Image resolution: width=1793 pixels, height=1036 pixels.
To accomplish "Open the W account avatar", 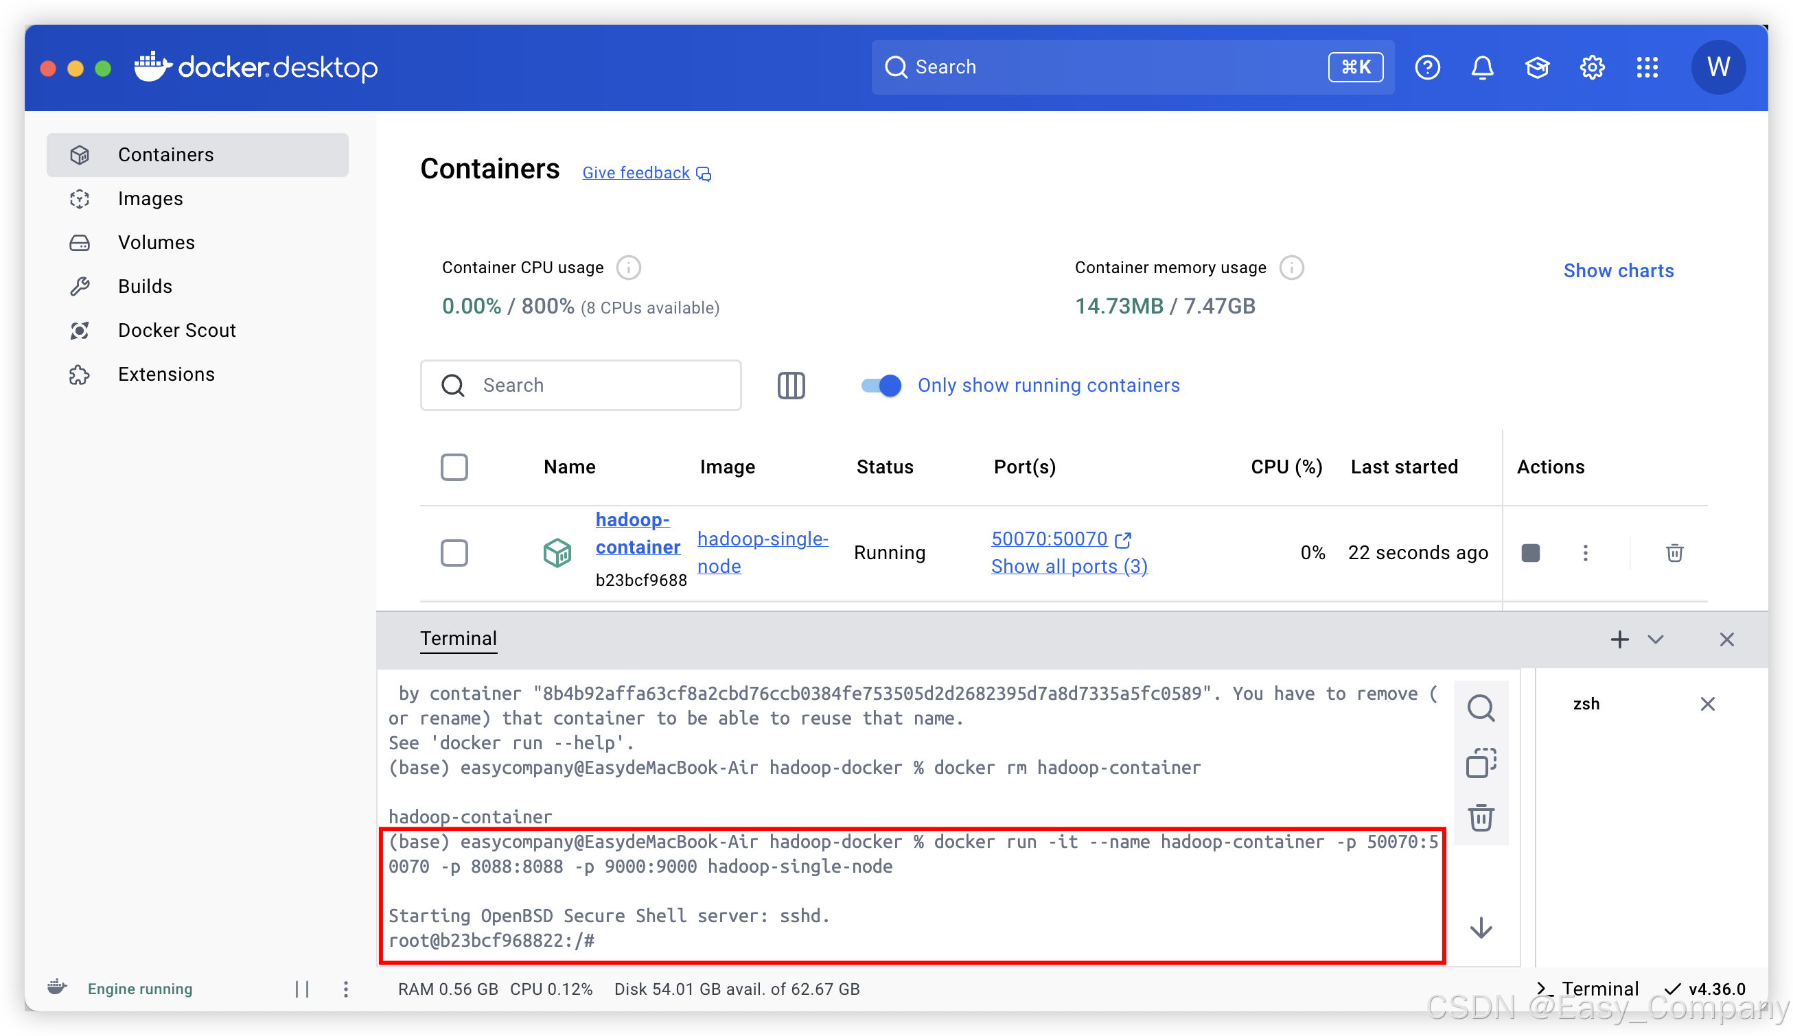I will click(1717, 67).
